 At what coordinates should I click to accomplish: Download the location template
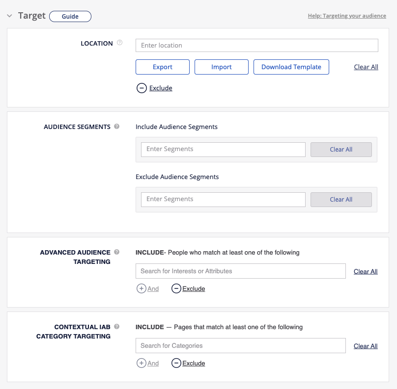(291, 67)
